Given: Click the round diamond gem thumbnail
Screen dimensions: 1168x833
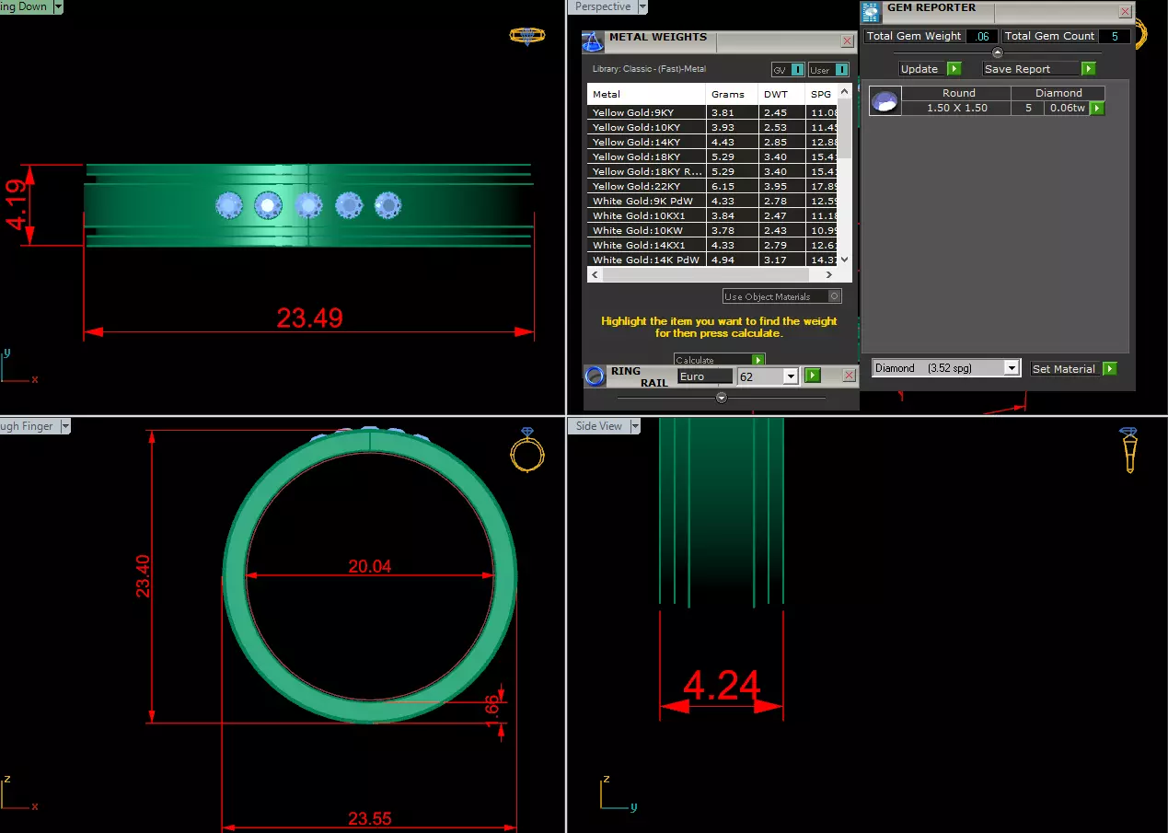Looking at the screenshot, I should pyautogui.click(x=885, y=100).
